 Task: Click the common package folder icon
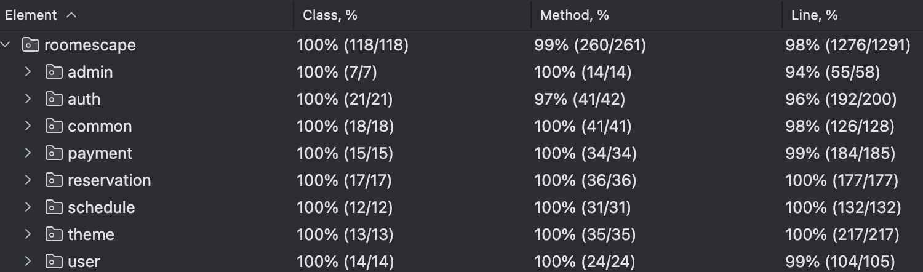tap(54, 126)
